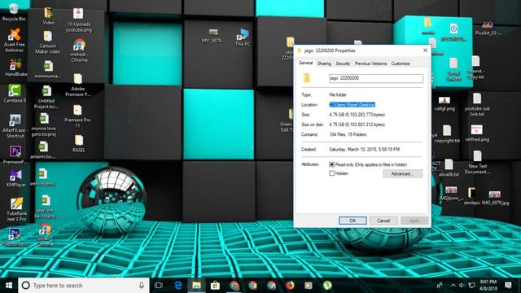Viewport: 521px width, 293px height.
Task: Click the HandBrake desktop icon
Action: (x=15, y=68)
